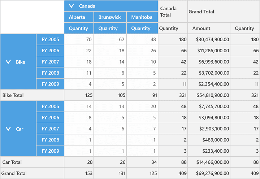
Task: Select the $3,094,800.00 amount cell
Action: (209, 118)
